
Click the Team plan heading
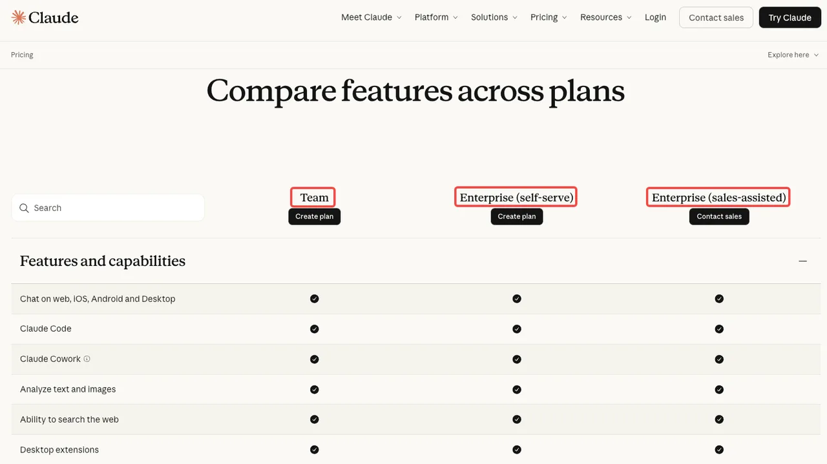click(315, 197)
